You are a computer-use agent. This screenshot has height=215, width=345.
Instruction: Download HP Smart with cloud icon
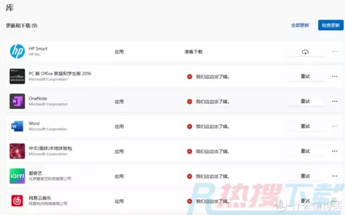(305, 52)
